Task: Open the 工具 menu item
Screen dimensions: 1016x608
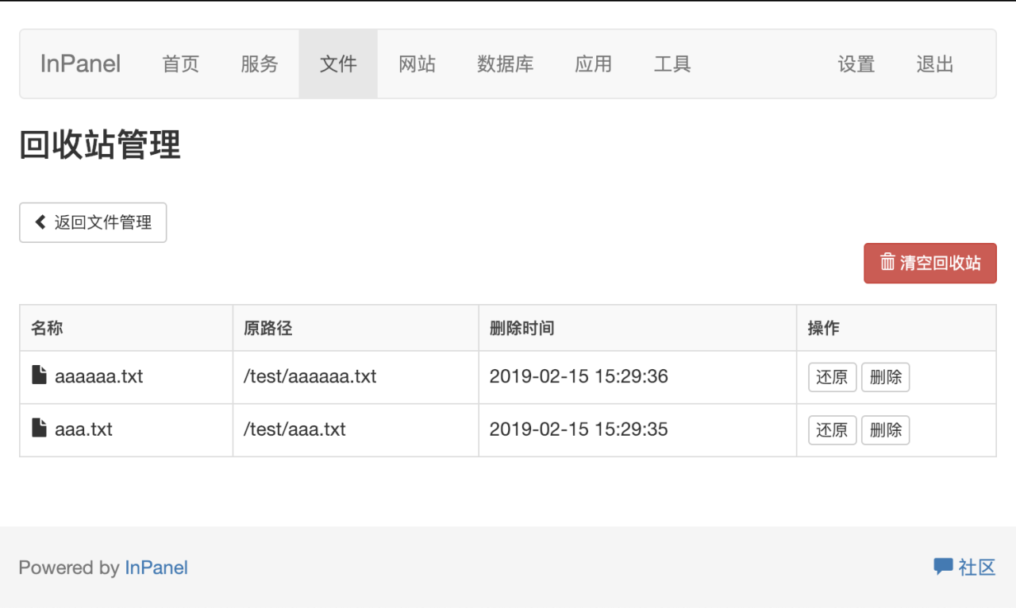Action: tap(672, 63)
